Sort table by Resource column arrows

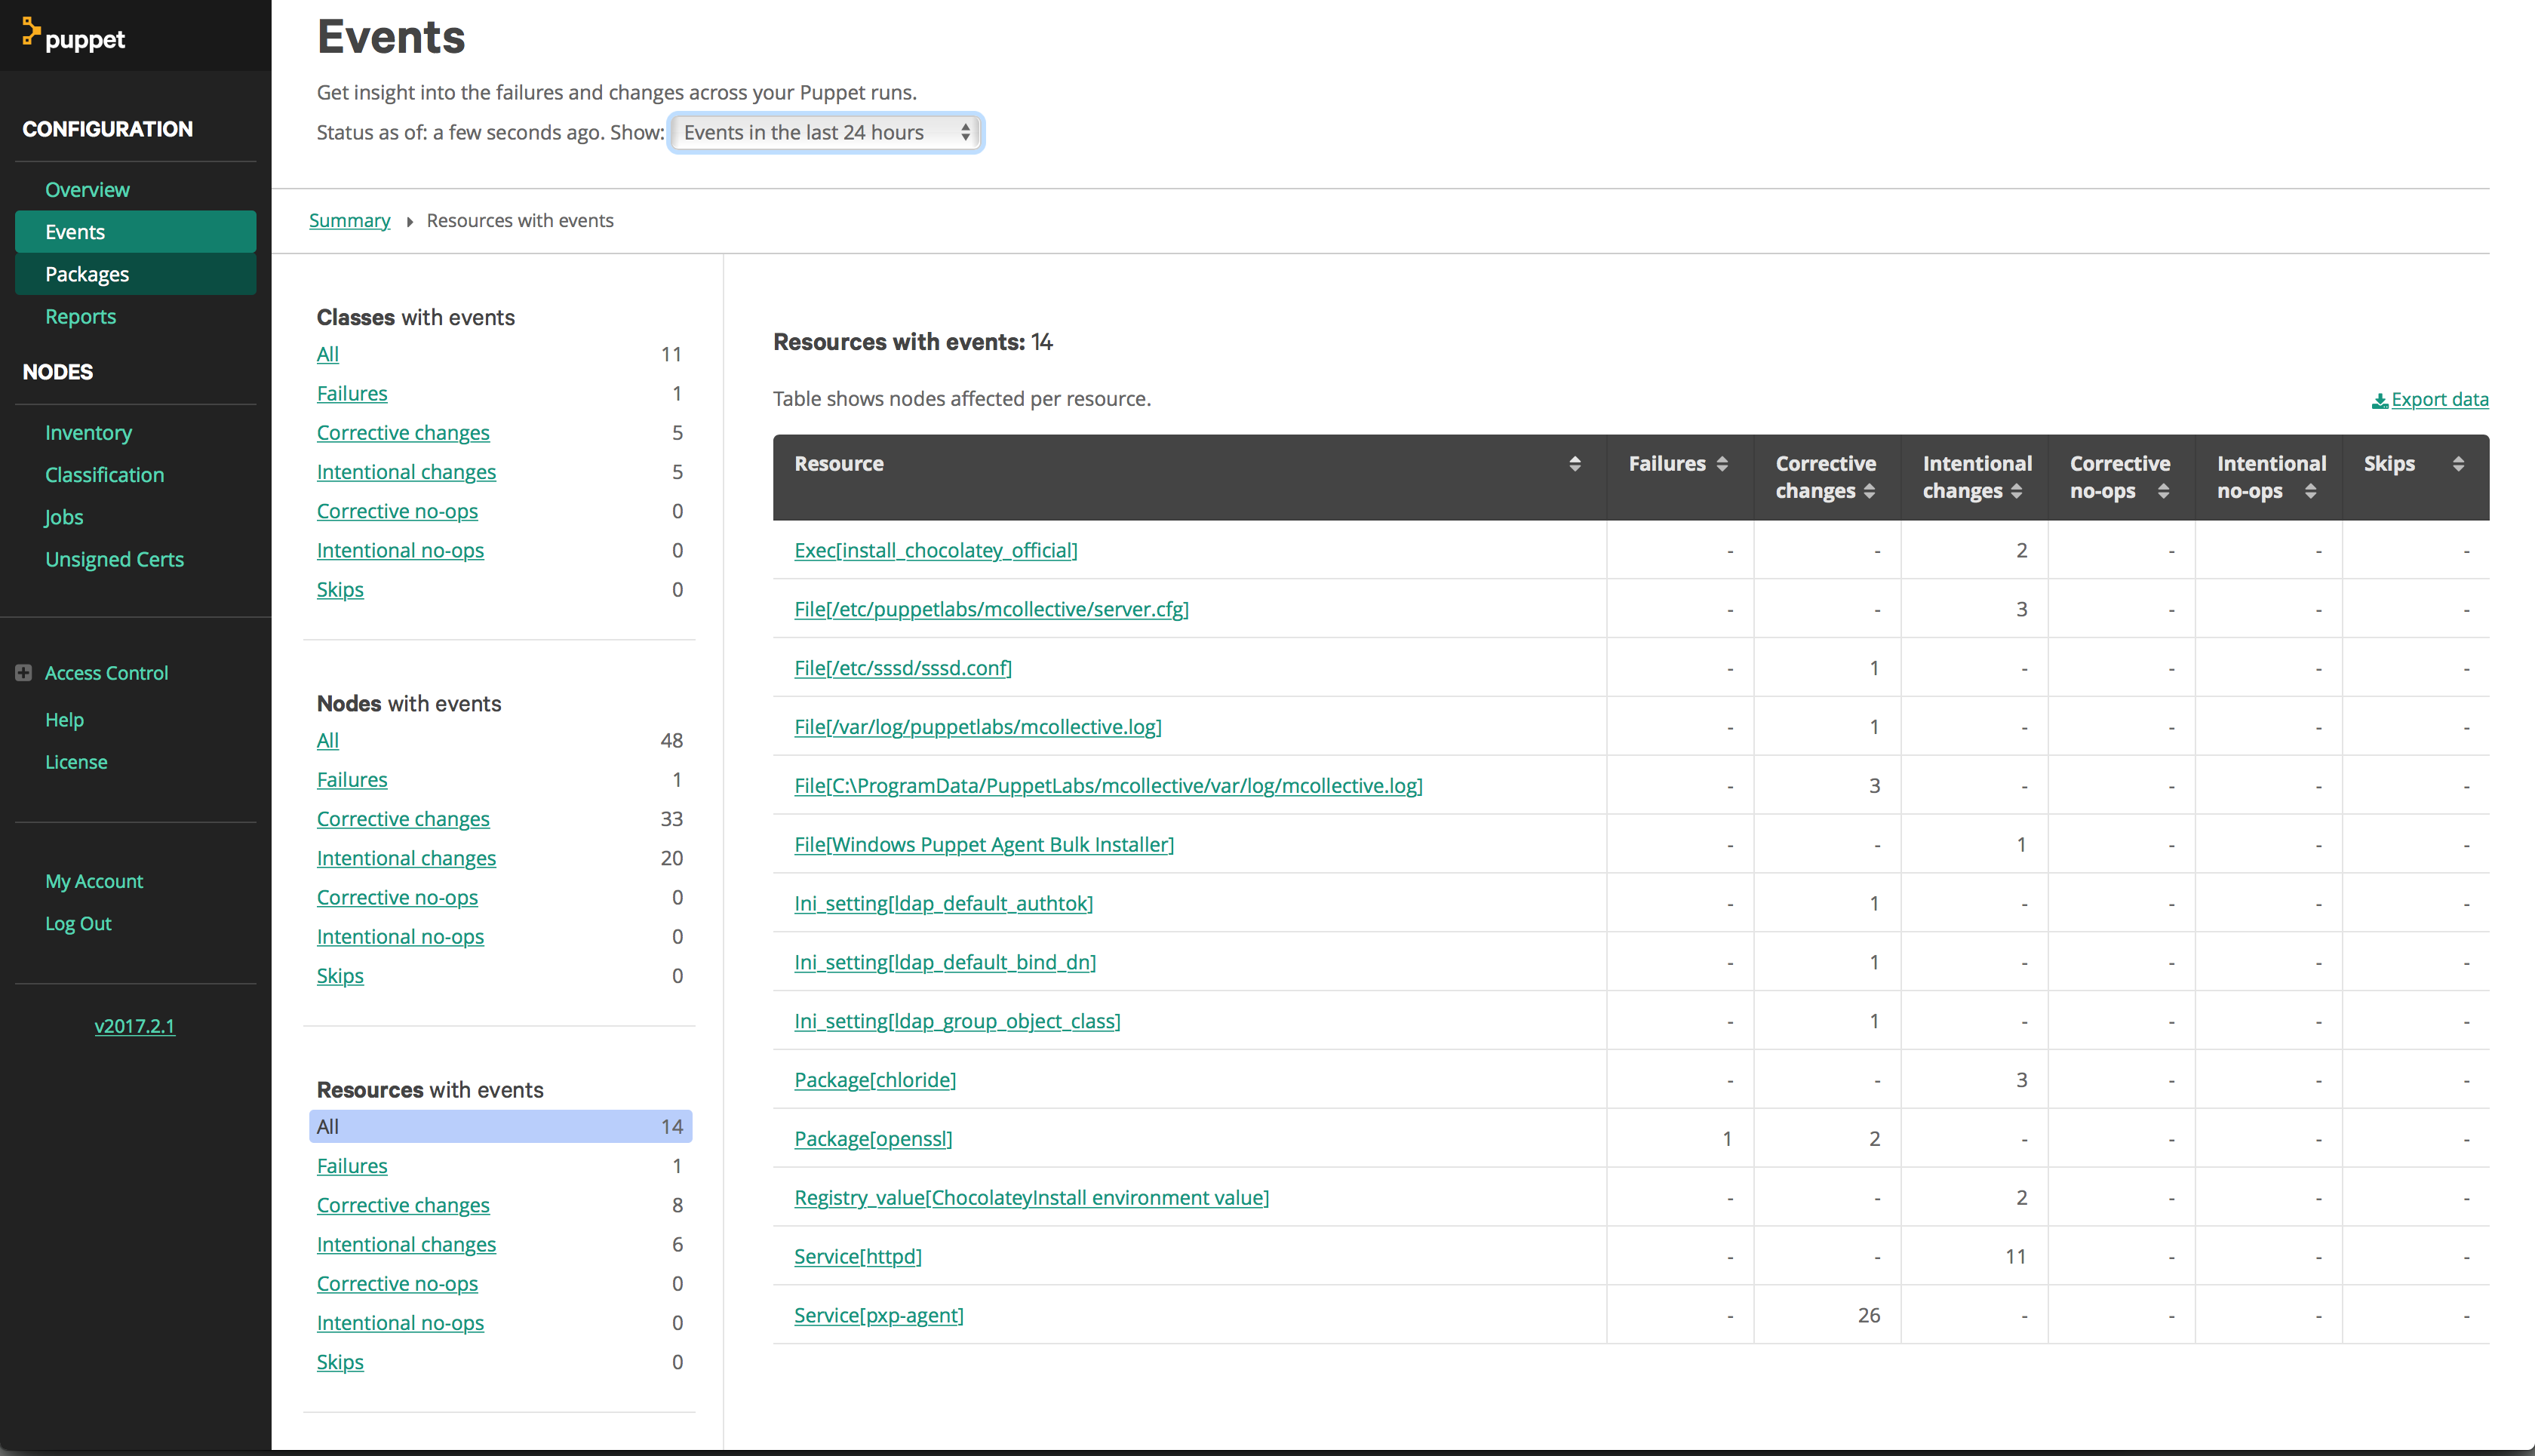click(x=1574, y=464)
